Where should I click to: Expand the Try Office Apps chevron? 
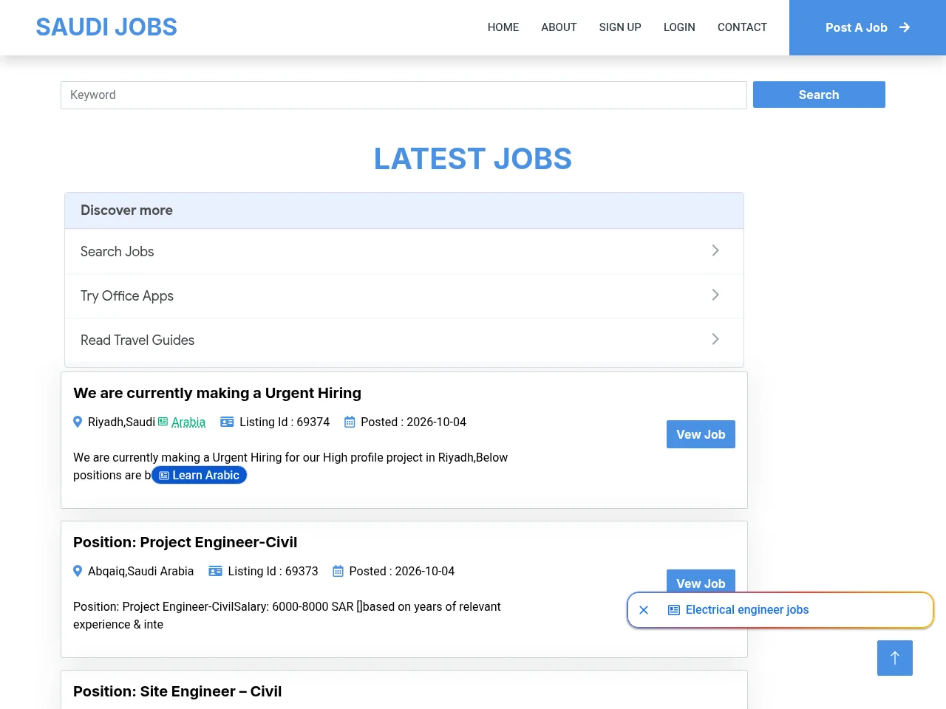point(715,295)
